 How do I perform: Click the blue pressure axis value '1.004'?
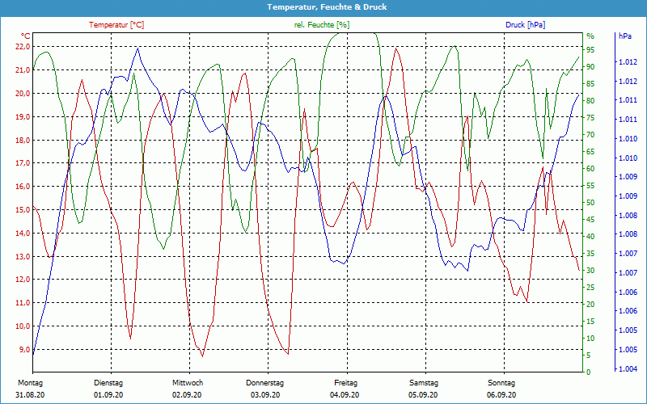click(x=628, y=369)
